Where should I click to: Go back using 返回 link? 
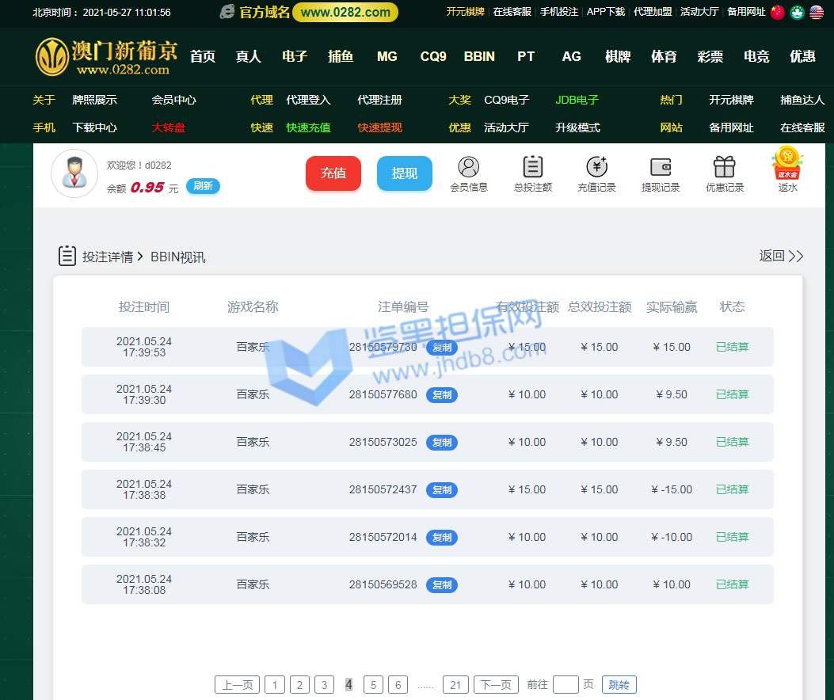(781, 256)
